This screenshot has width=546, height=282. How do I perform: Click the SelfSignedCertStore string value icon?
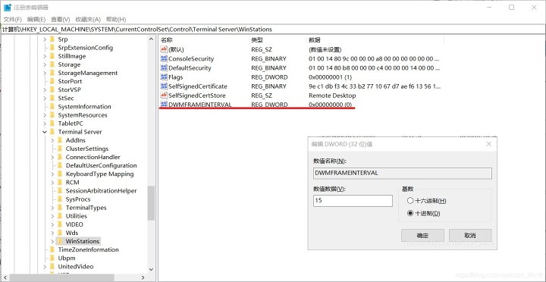[x=164, y=96]
